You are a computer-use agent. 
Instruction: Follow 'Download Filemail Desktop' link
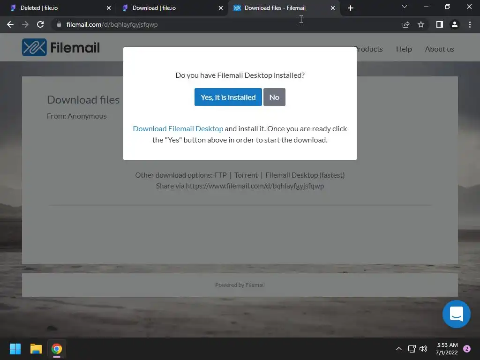point(178,128)
